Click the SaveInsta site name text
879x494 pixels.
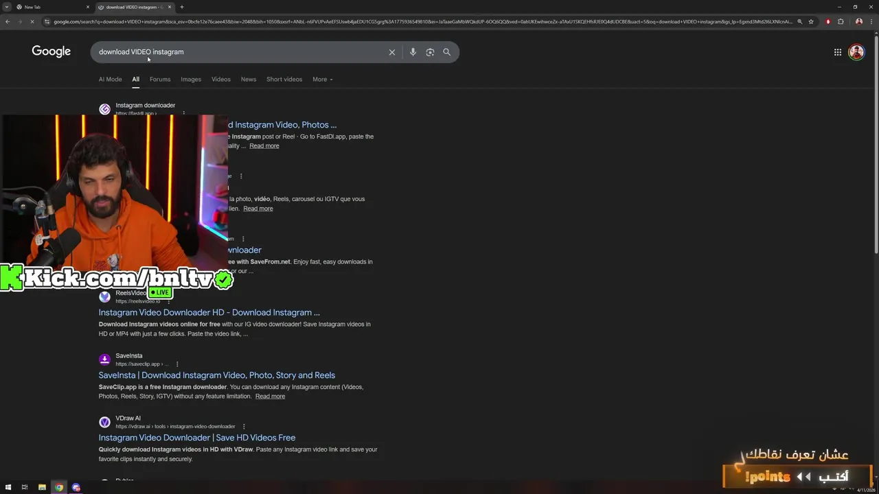pyautogui.click(x=129, y=356)
